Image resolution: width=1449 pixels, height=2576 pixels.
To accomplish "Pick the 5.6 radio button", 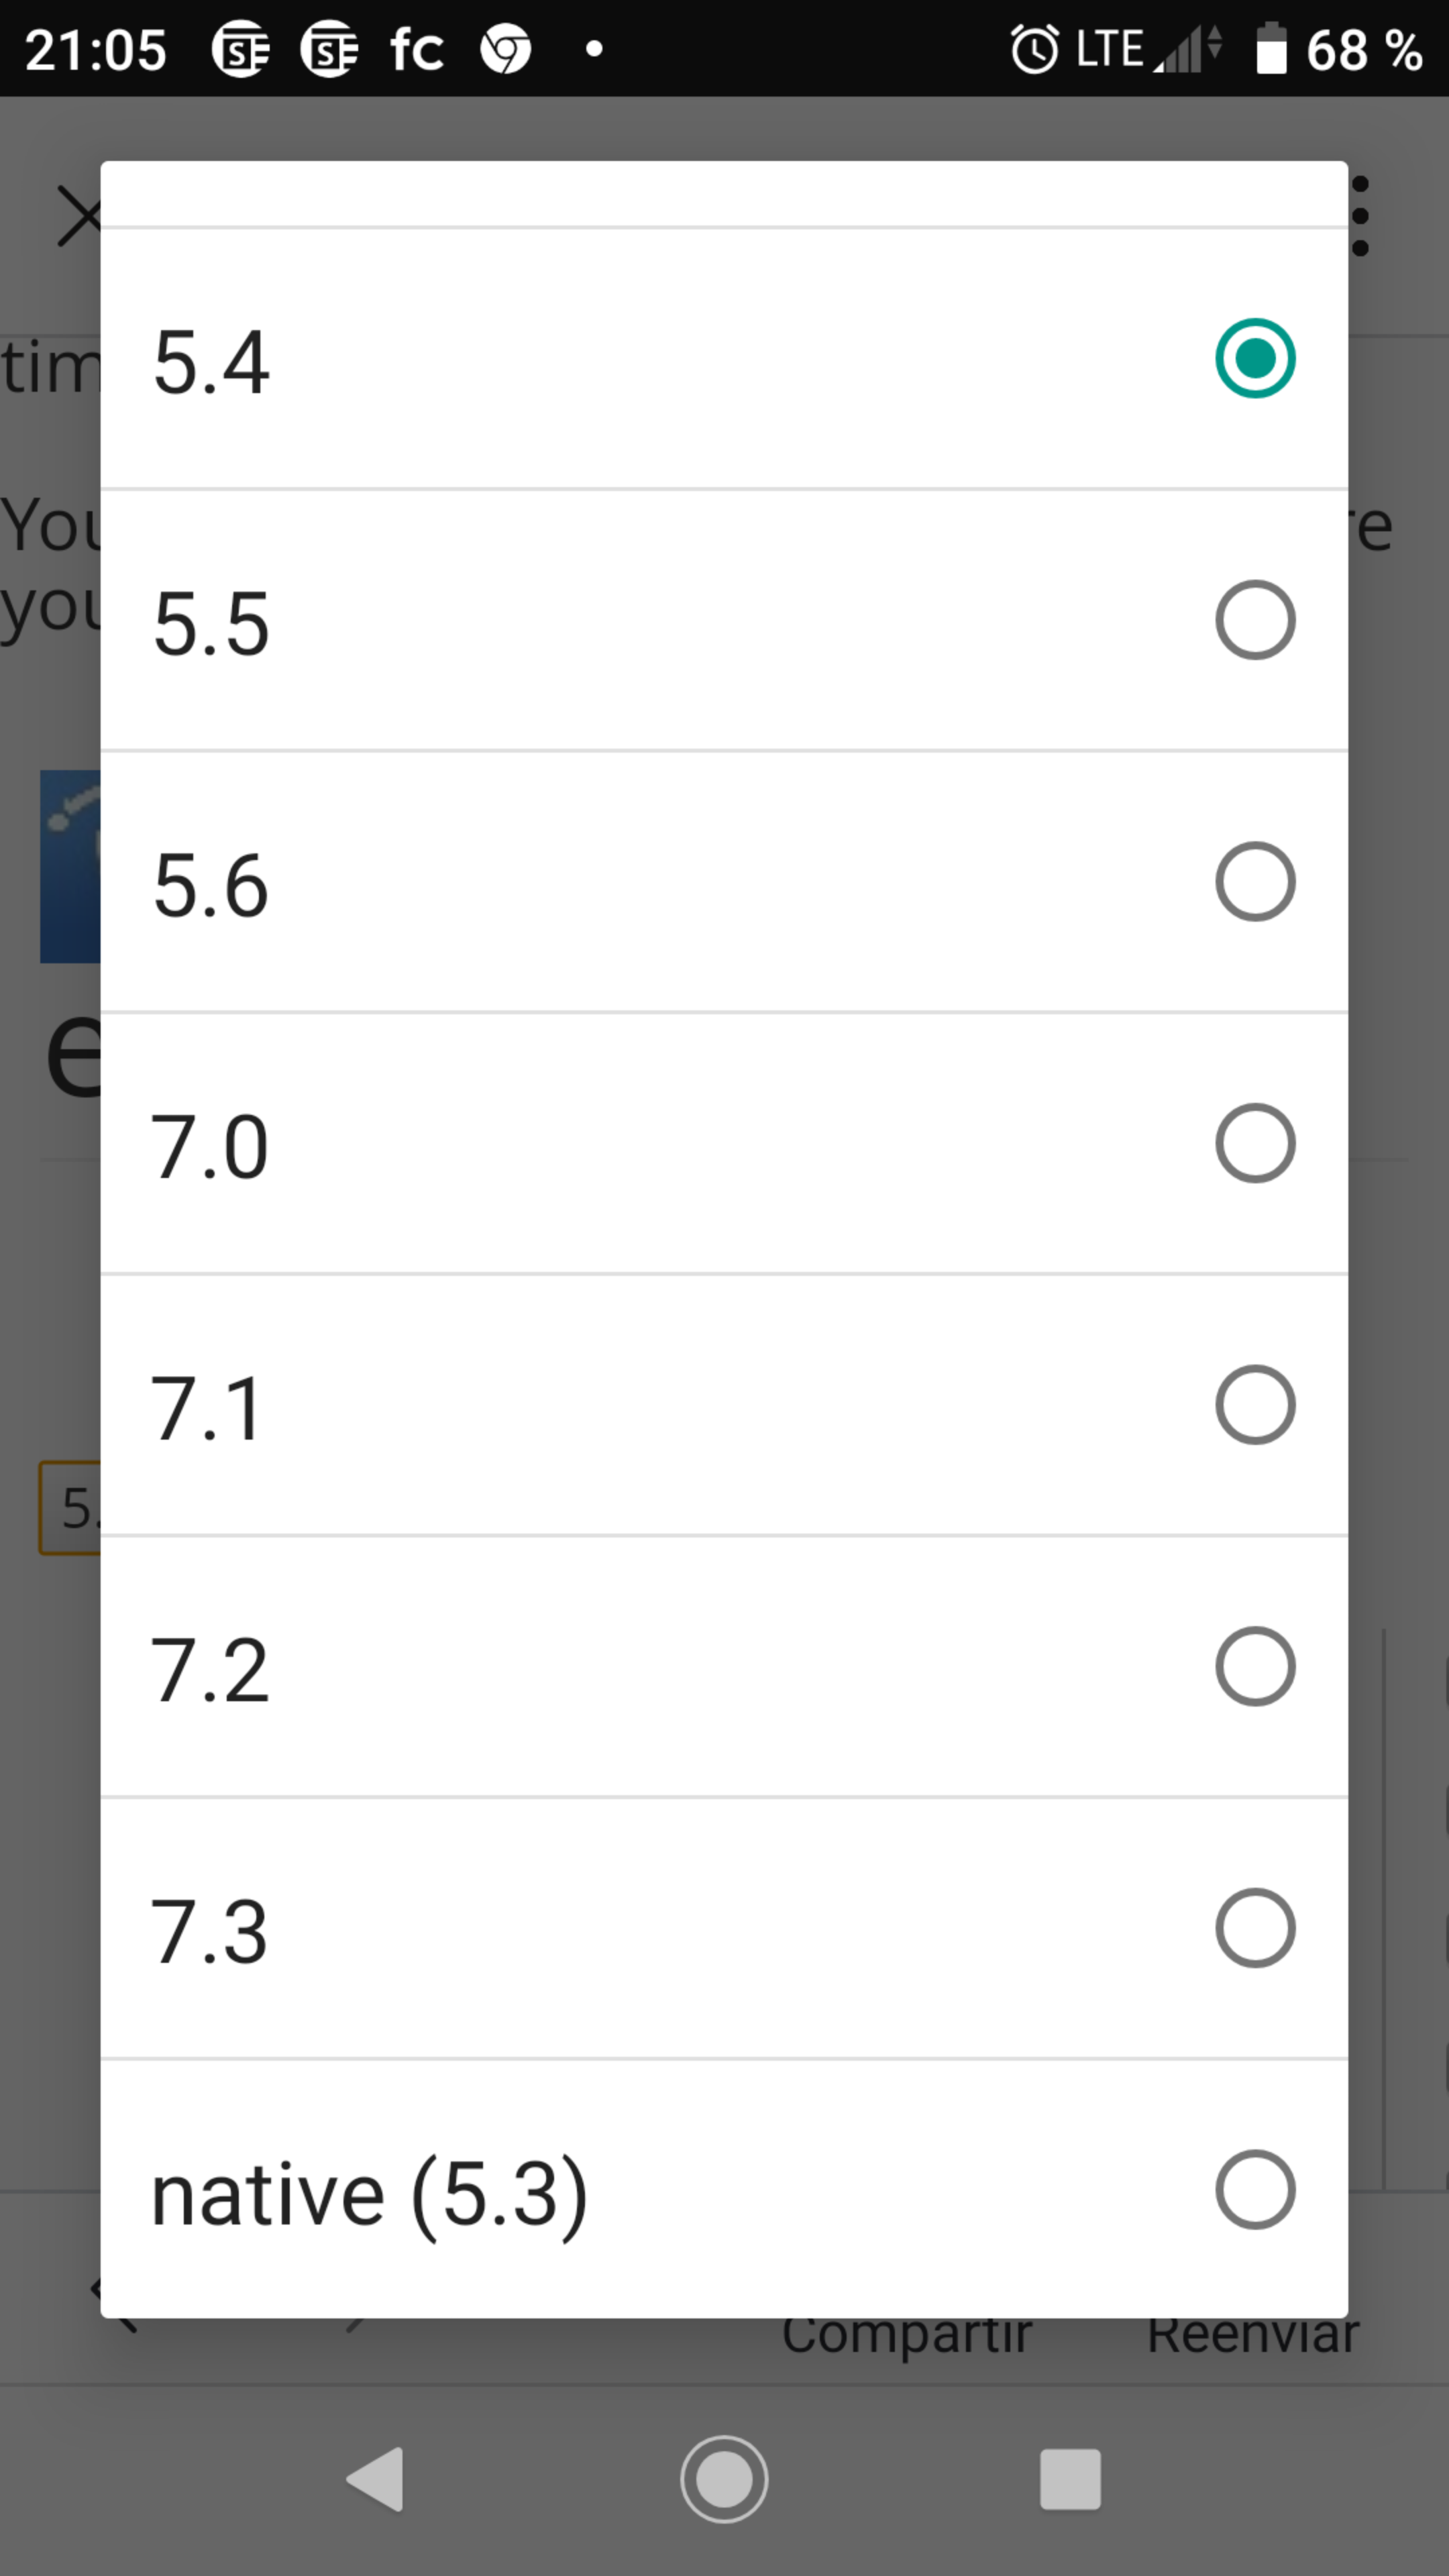I will (1254, 882).
